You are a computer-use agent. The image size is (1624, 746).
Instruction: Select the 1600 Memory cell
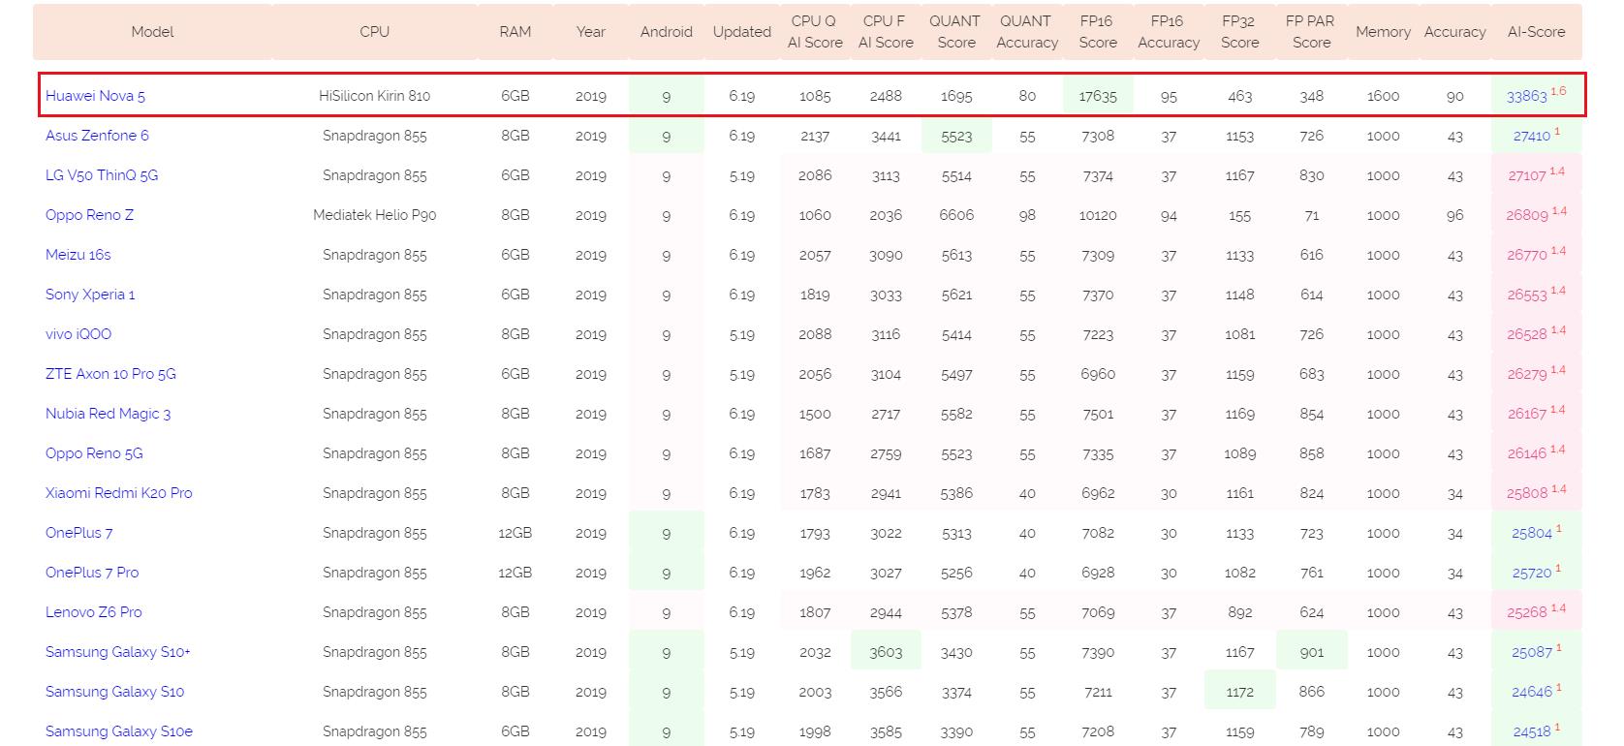coord(1383,96)
